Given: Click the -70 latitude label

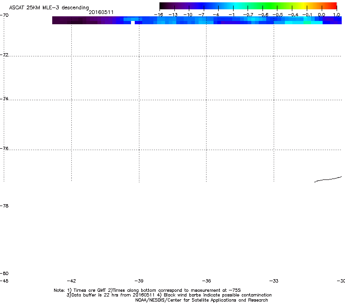Looking at the screenshot, I should (4, 15).
